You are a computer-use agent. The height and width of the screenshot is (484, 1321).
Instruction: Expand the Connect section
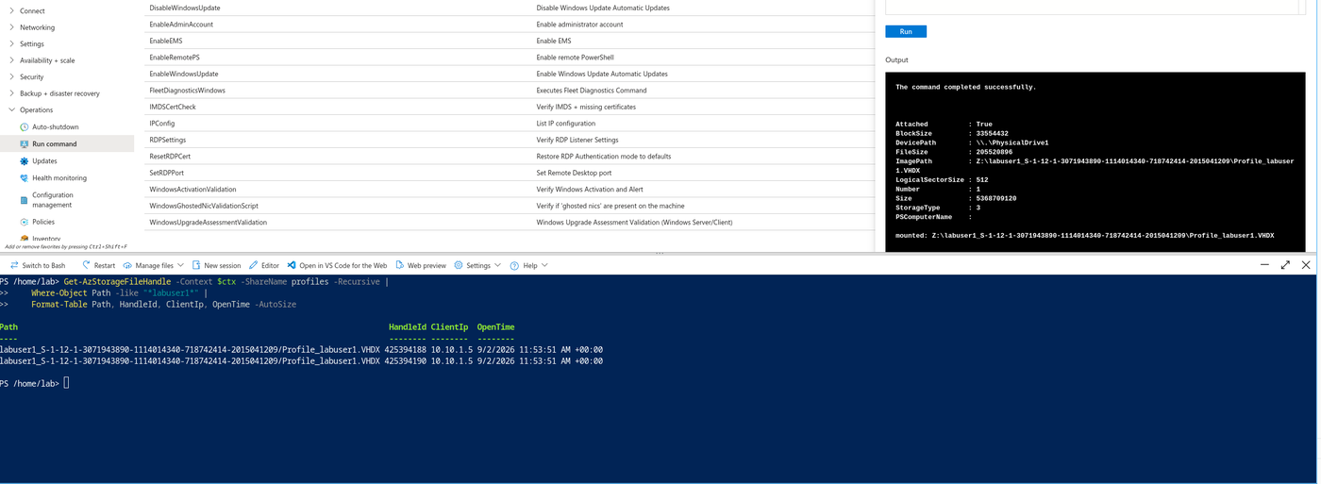pyautogui.click(x=11, y=11)
